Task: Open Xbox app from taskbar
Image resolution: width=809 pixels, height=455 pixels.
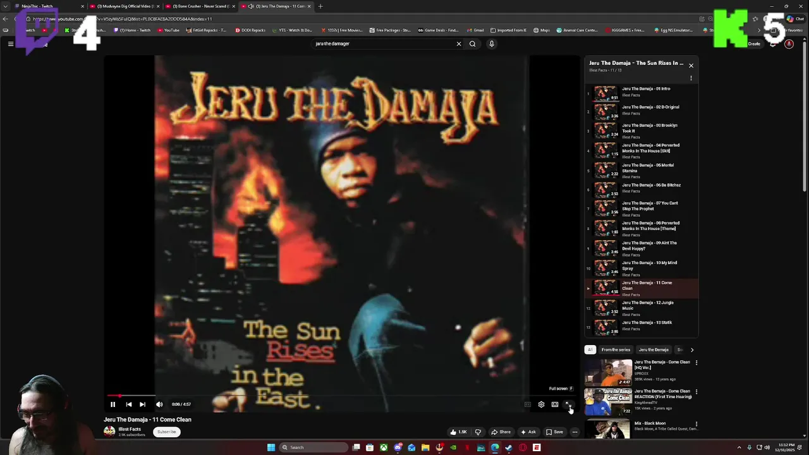Action: click(384, 447)
